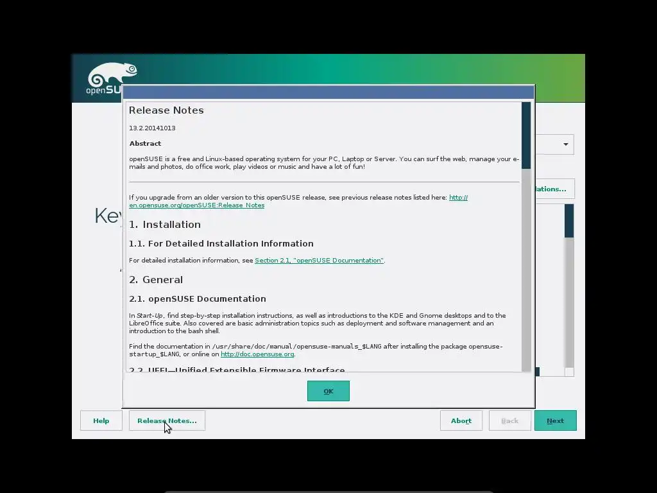This screenshot has height=493, width=657.
Task: Open the language dropdown arrow behind dialog
Action: click(566, 144)
